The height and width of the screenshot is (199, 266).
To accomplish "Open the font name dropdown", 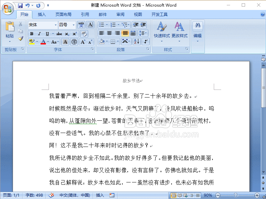I will click(x=56, y=25).
